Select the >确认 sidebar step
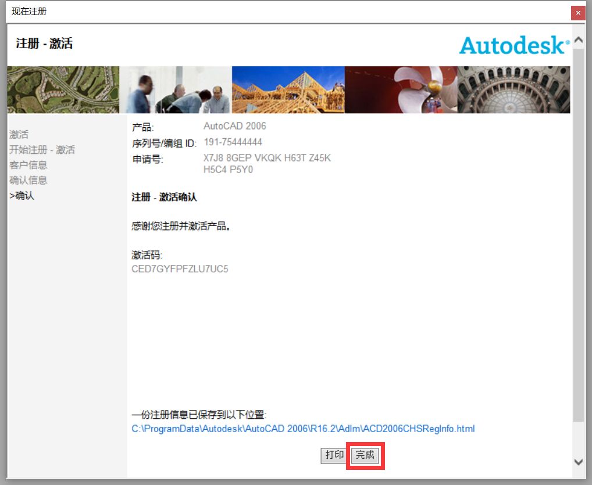The height and width of the screenshot is (485, 592). pyautogui.click(x=22, y=195)
